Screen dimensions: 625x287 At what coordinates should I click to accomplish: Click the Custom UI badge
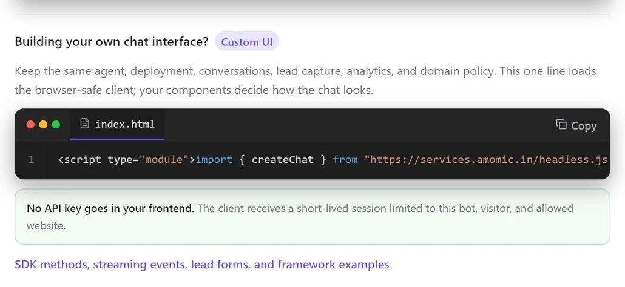[247, 41]
